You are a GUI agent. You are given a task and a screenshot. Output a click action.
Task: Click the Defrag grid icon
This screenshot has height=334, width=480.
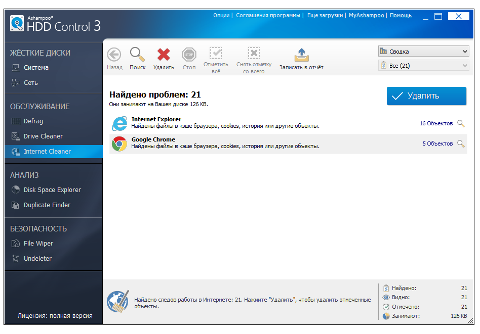click(x=16, y=121)
